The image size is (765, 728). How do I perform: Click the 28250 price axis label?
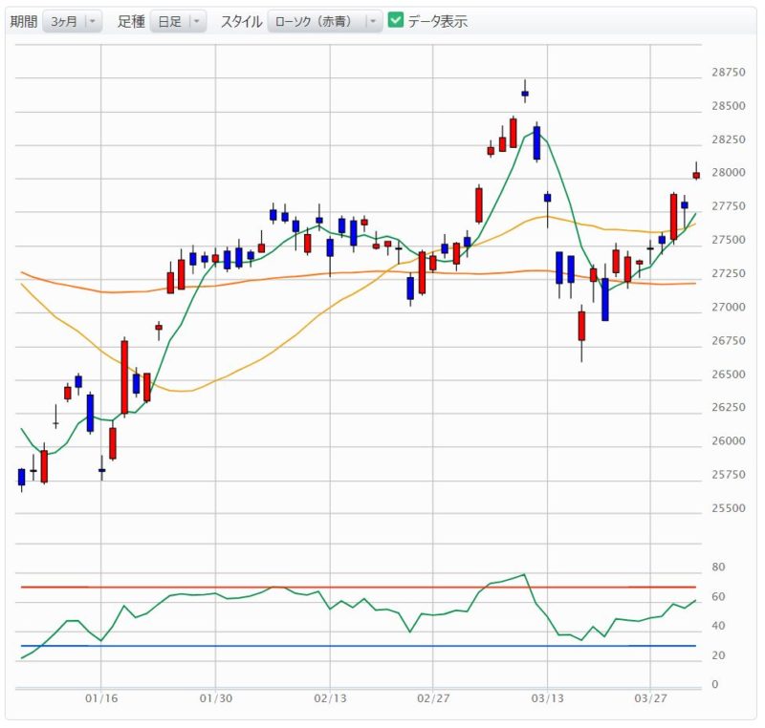[729, 139]
